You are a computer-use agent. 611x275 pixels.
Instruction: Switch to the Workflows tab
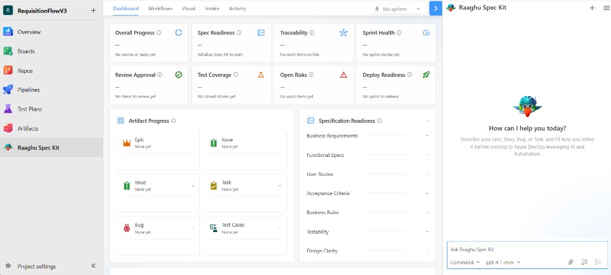point(160,8)
